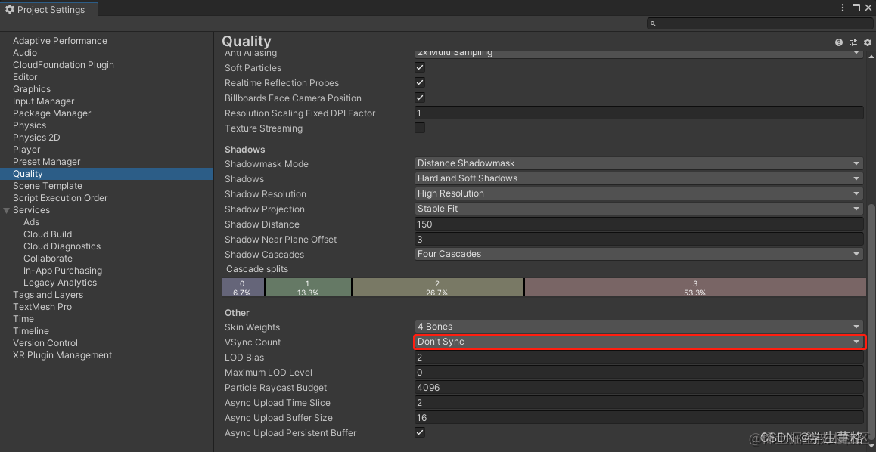The image size is (876, 452).
Task: Select Graphics in the settings sidebar
Action: pos(31,88)
